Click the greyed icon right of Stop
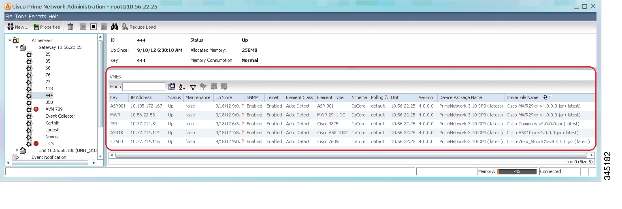Screen dimensions: 622x209 (x=104, y=27)
